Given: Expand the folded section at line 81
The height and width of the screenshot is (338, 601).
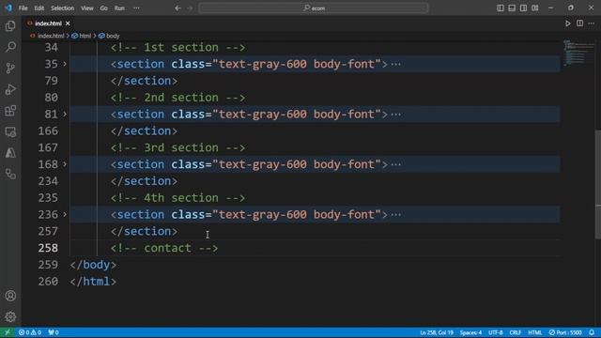Looking at the screenshot, I should point(65,114).
